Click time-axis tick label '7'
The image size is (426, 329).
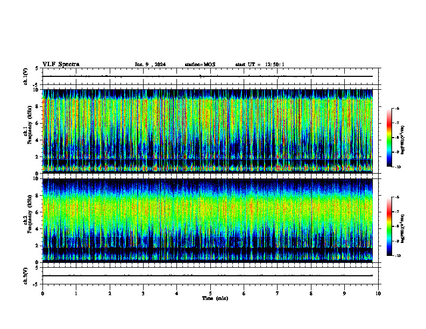278,294
